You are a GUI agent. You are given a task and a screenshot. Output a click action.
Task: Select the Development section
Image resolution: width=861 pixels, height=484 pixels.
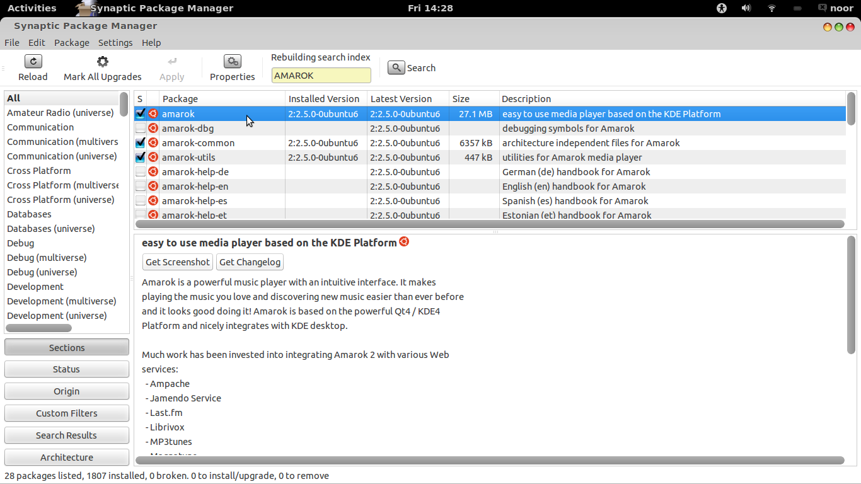tap(62, 287)
